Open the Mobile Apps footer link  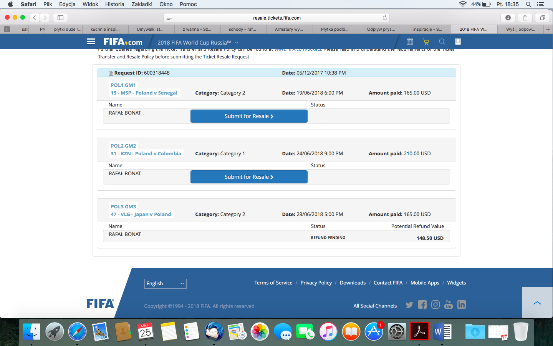pyautogui.click(x=425, y=283)
